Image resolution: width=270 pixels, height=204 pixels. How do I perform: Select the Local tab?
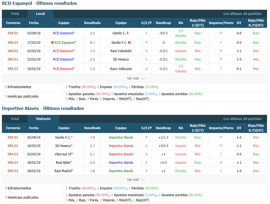coord(40,14)
